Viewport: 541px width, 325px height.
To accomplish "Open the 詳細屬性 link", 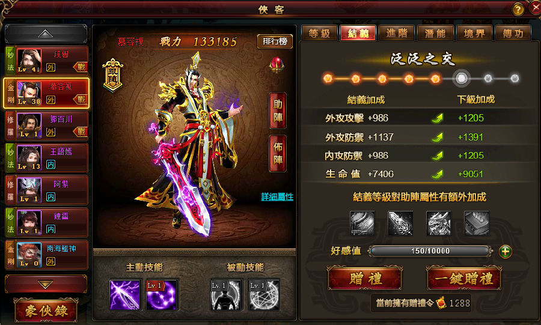I will 277,197.
